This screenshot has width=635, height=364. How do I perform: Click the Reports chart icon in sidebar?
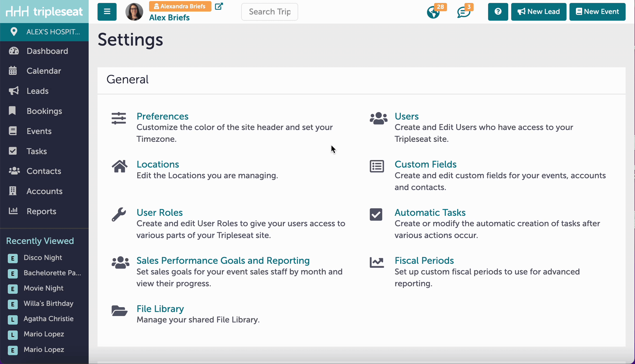pos(13,211)
